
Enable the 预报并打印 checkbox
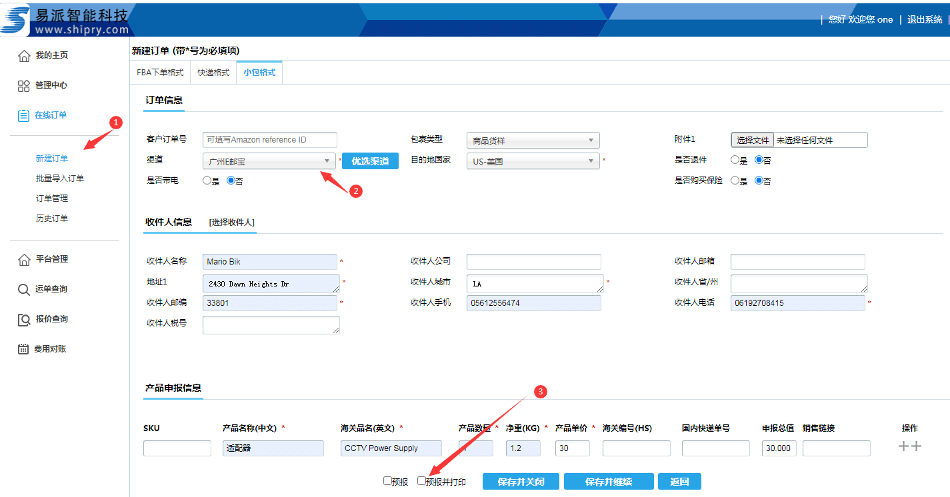tap(421, 480)
